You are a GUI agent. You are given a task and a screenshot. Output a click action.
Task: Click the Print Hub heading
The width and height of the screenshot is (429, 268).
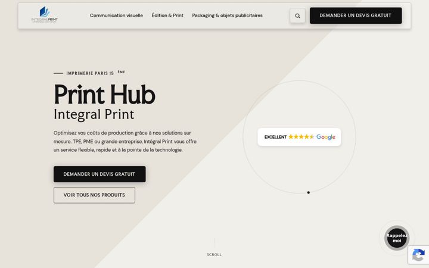104,94
